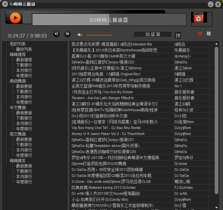Select 最新推荐 under 嗨嗨推荐
The height and width of the screenshot is (210, 223).
[x=24, y=60]
